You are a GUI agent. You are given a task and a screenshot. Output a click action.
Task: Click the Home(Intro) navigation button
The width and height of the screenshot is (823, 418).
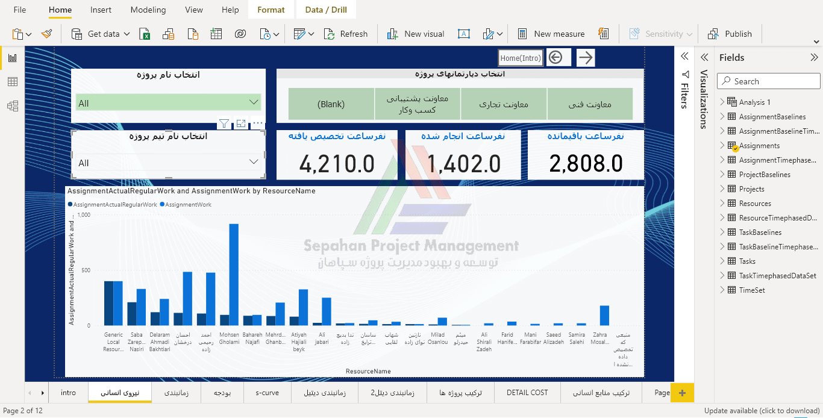click(521, 58)
